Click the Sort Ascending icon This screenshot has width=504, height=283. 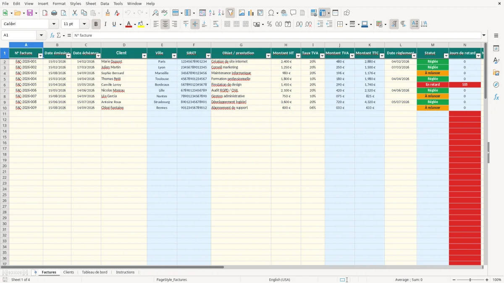coord(212,13)
